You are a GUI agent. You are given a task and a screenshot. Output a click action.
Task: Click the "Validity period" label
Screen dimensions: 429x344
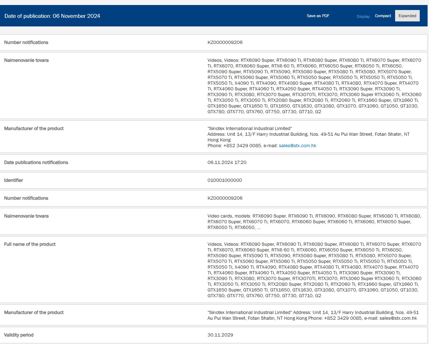tap(19, 335)
